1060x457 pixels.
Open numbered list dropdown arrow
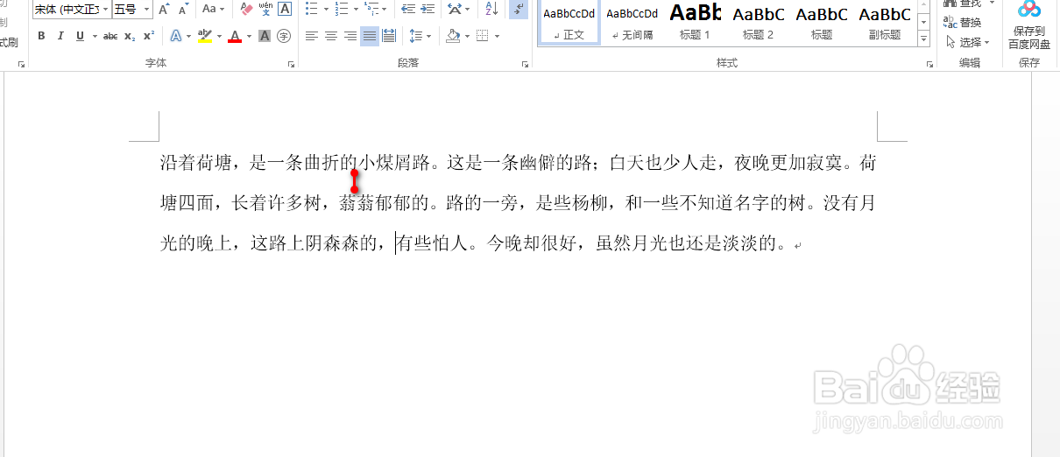tap(355, 10)
